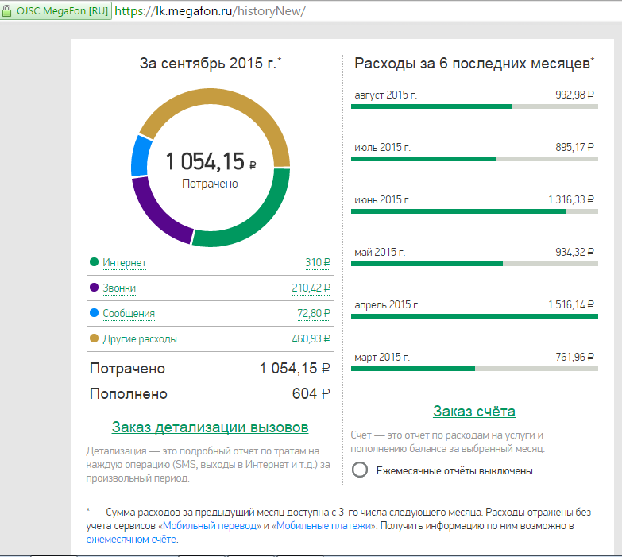
Task: Click the blue segment of the donut chart
Action: pos(140,156)
